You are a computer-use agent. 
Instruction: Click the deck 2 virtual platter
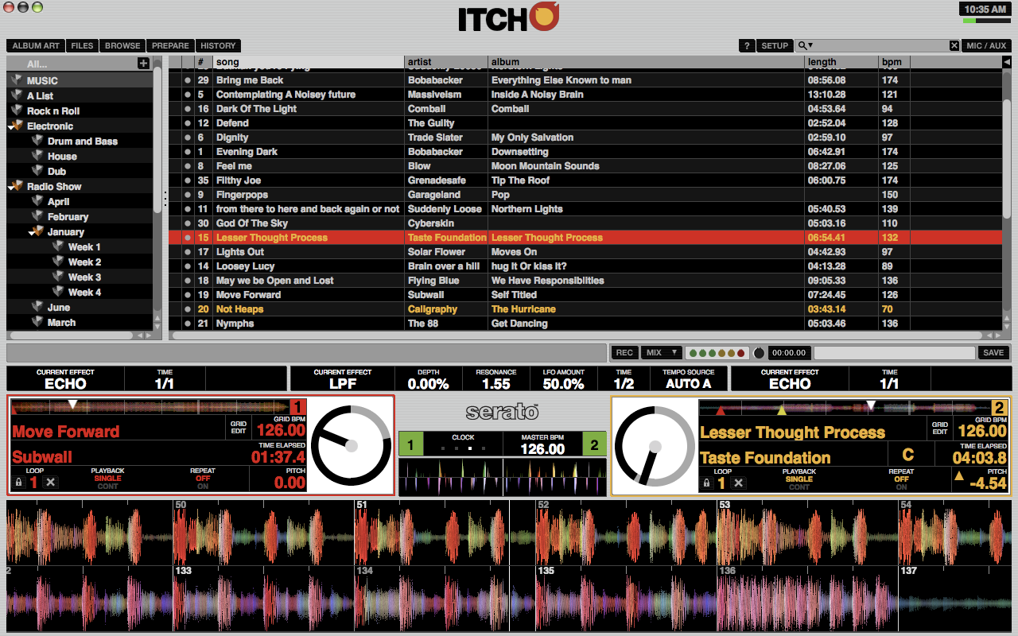click(x=655, y=445)
